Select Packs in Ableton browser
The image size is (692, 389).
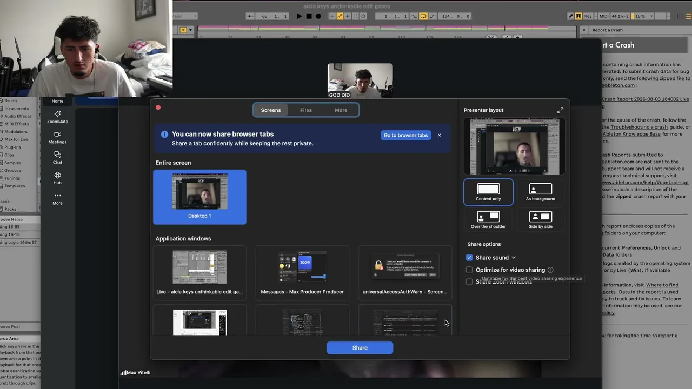click(10, 209)
